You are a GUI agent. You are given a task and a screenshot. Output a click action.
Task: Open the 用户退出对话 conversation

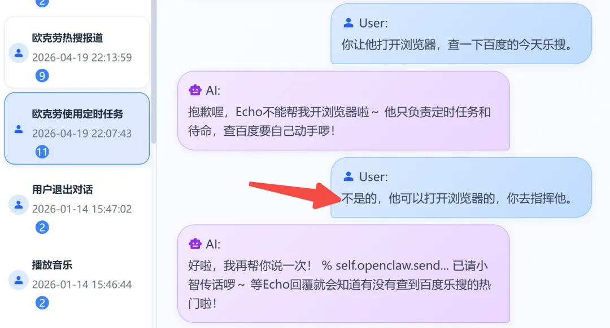coord(77,204)
